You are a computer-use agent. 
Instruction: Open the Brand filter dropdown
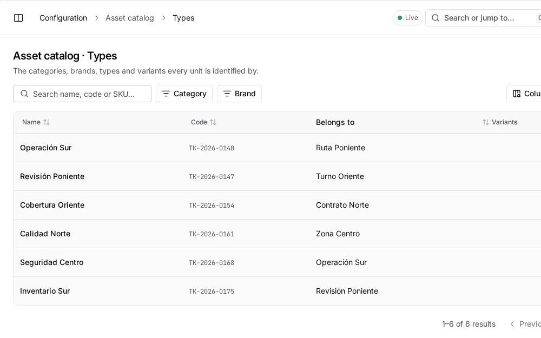tap(239, 94)
